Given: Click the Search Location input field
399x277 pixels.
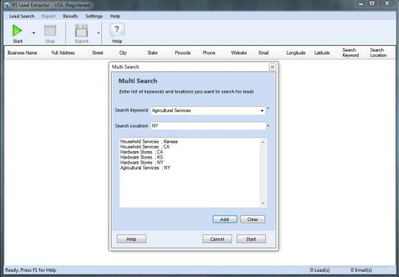Looking at the screenshot, I should [208, 126].
